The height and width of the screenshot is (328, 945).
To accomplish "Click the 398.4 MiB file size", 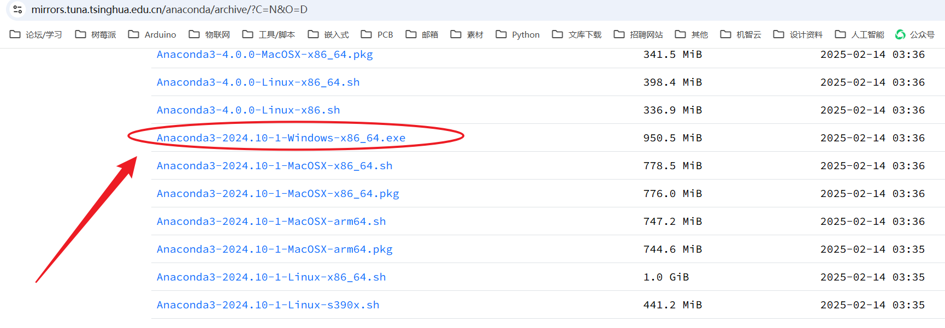I will (673, 82).
